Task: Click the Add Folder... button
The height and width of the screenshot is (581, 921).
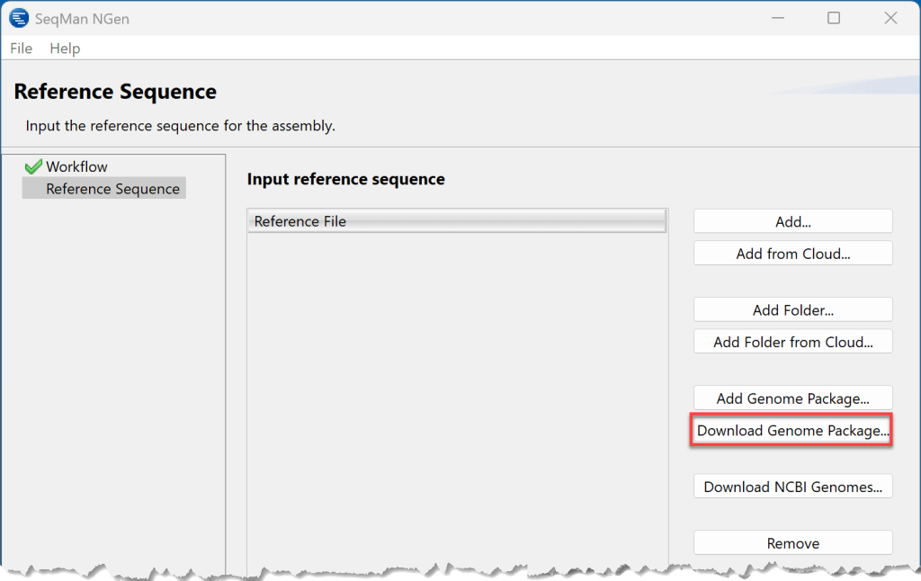Action: tap(793, 309)
